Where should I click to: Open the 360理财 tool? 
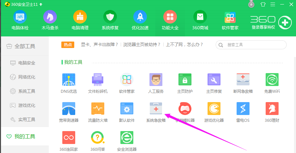pos(272,112)
